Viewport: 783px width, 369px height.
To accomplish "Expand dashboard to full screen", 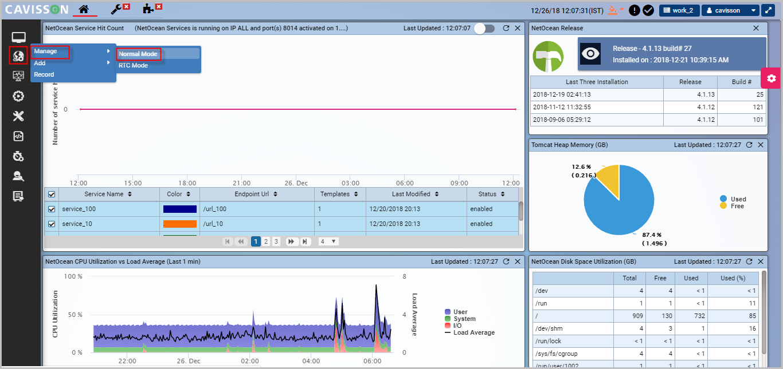I will (768, 10).
